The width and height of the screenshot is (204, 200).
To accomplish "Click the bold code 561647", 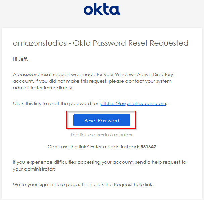I will point(148,147).
